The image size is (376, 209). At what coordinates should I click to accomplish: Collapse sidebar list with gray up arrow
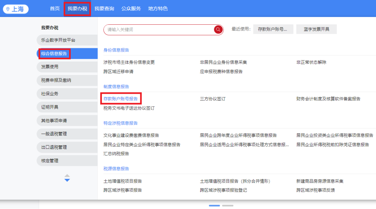coord(67,176)
